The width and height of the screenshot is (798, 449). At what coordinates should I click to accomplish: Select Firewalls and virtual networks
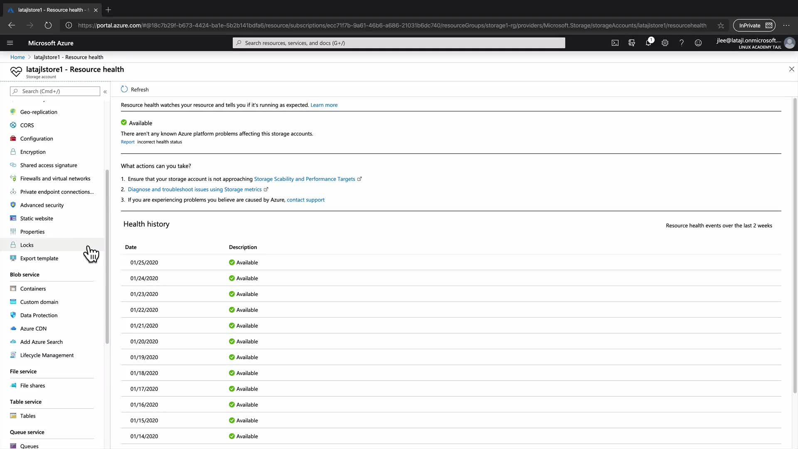(x=55, y=178)
